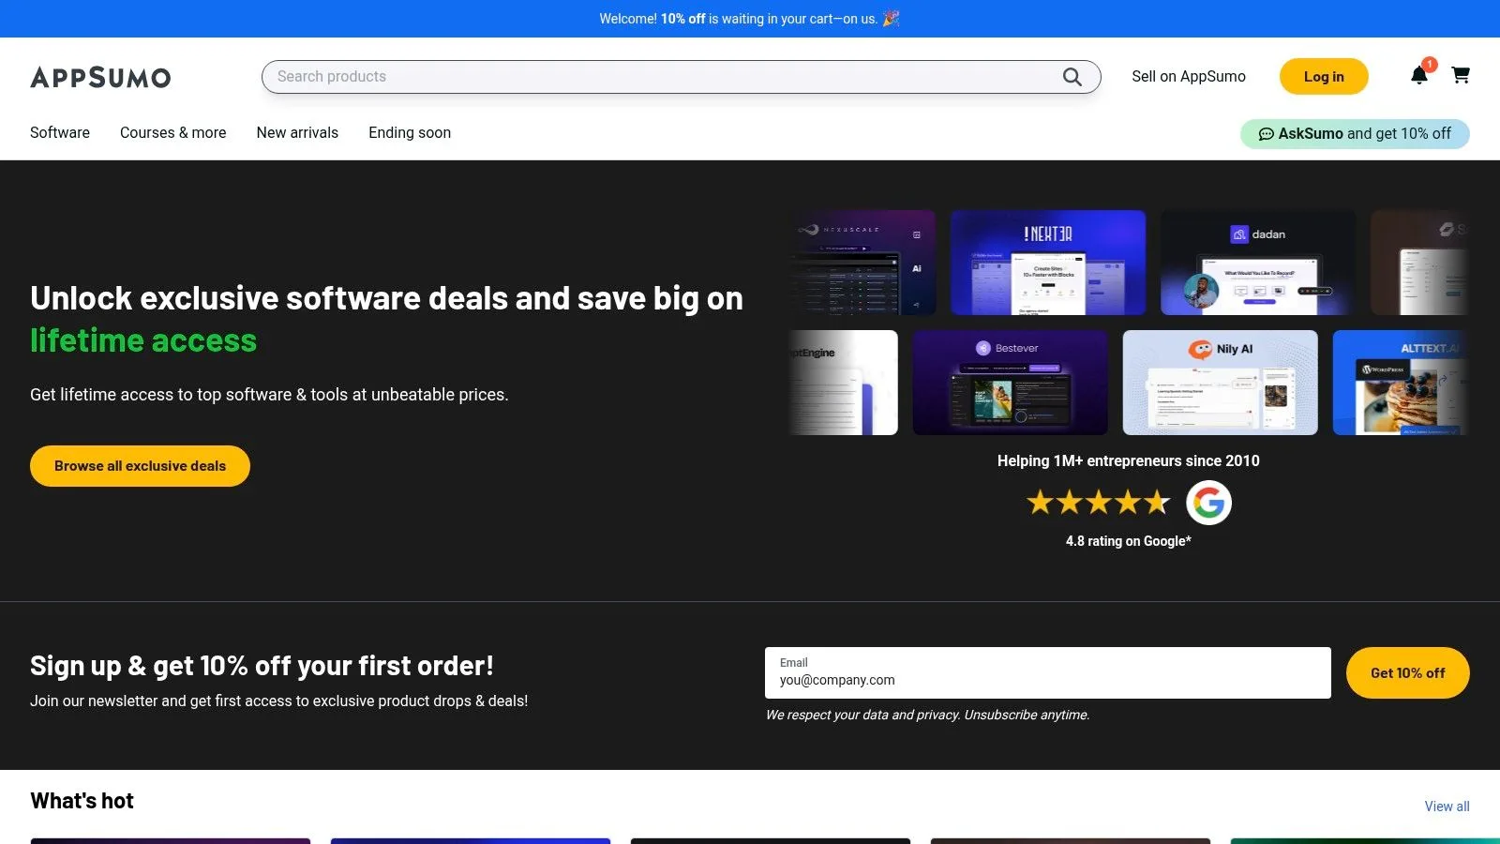Focus the Email input field
The image size is (1500, 844).
coord(1048,673)
